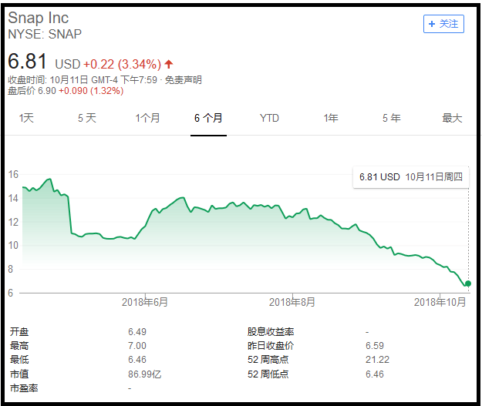
Task: Click the NYSE: SNAP ticker text
Action: [45, 34]
